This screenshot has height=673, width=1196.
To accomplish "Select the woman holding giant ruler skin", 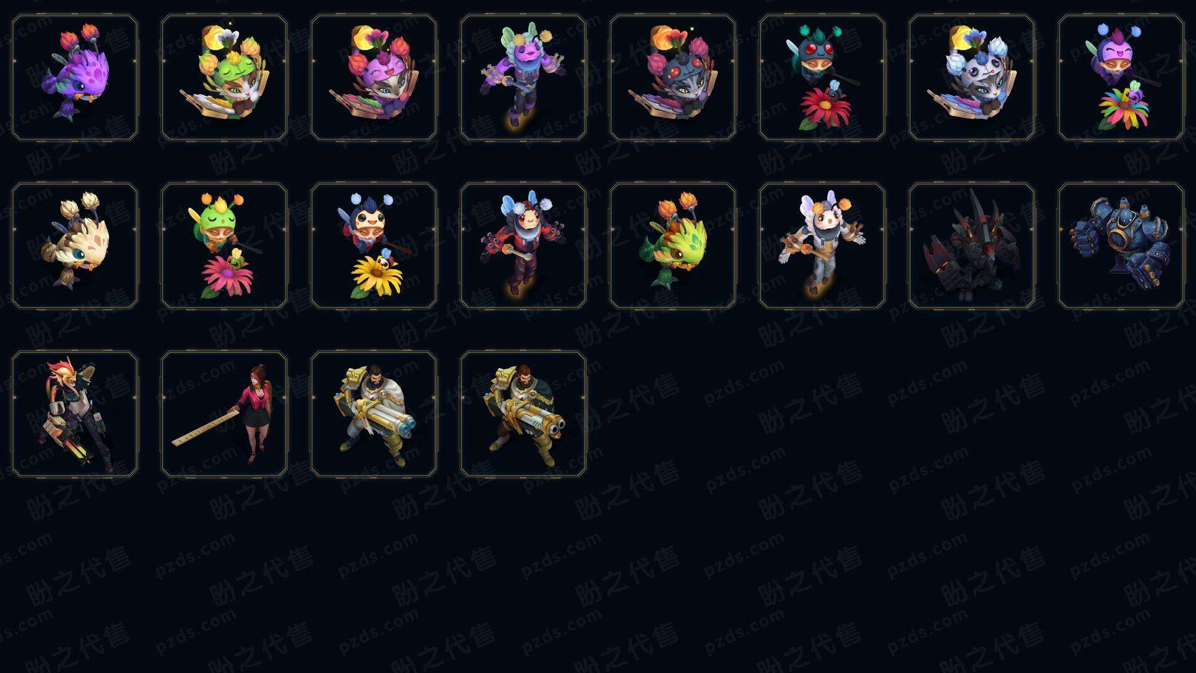I will coord(224,414).
